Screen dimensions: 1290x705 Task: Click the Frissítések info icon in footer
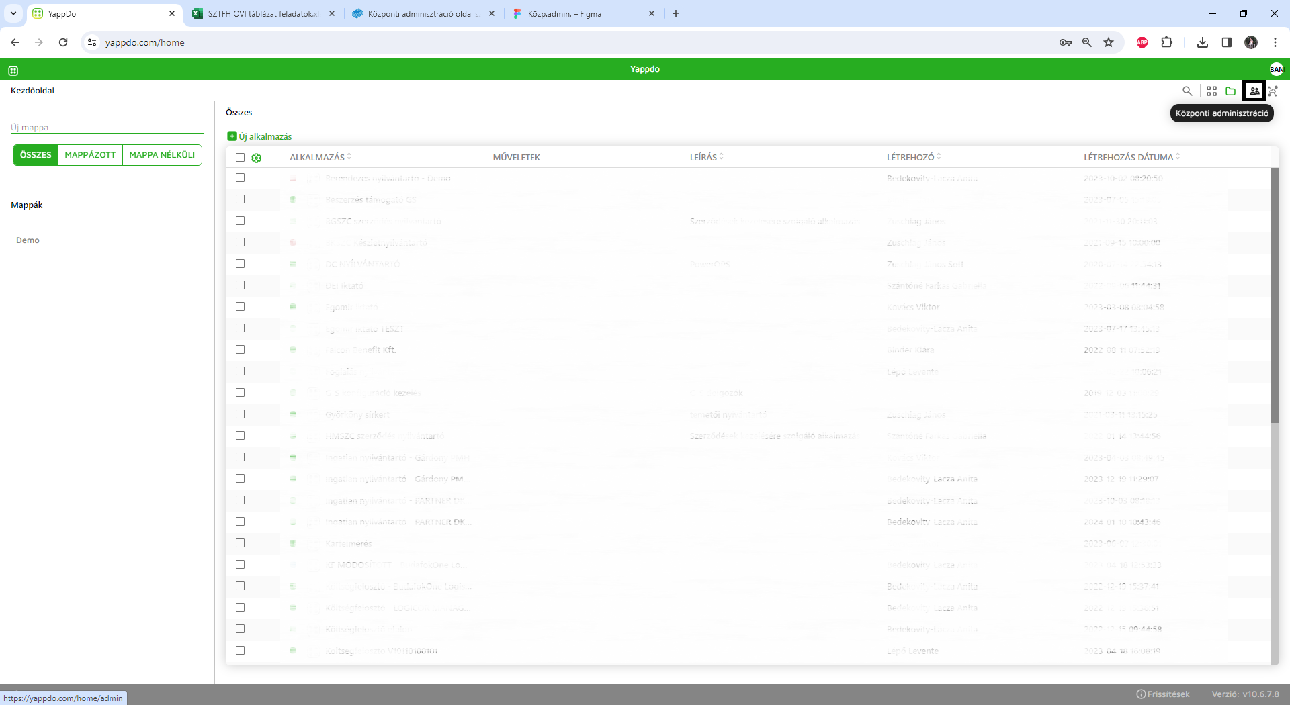pos(1141,694)
